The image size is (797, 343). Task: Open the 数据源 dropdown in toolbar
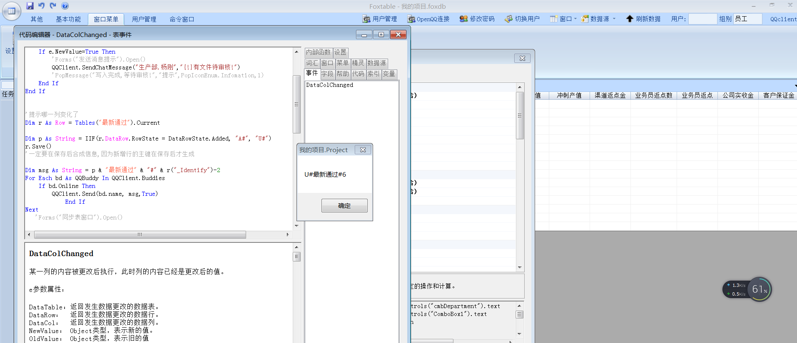tap(598, 19)
